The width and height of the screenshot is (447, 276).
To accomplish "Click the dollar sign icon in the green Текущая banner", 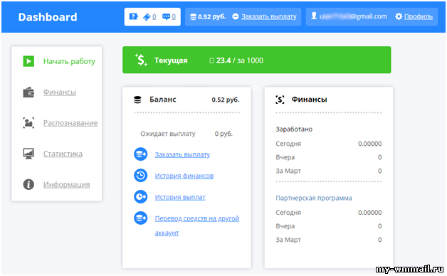I will click(x=141, y=60).
